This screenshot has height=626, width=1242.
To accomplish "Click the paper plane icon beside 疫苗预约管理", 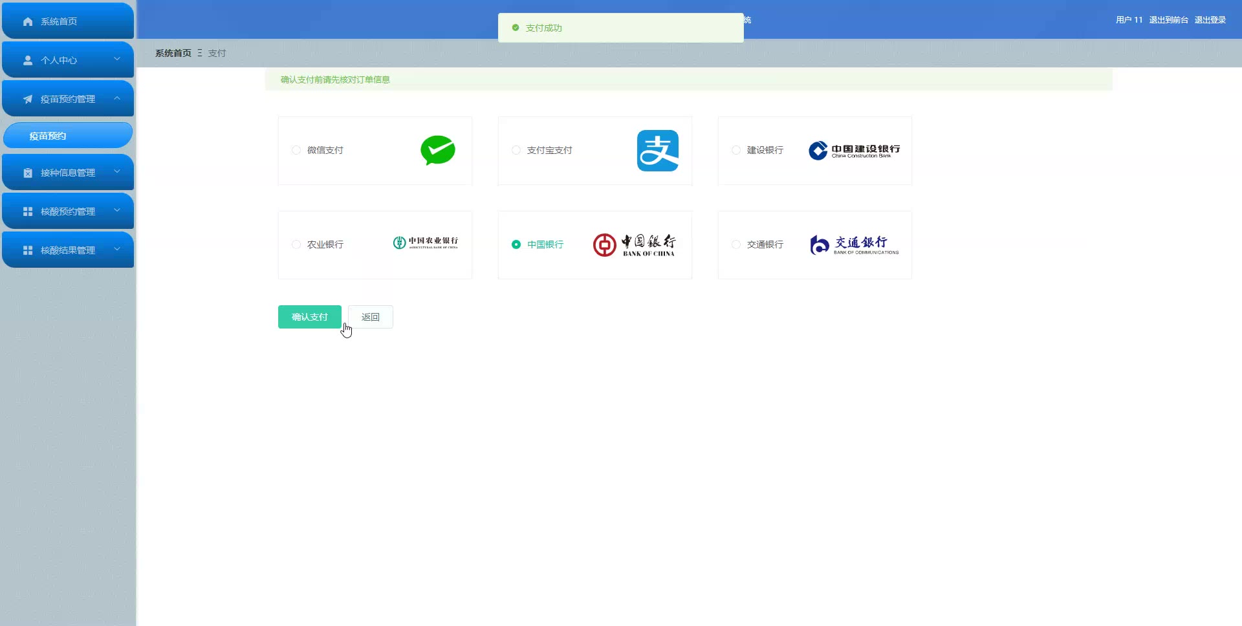I will 28,99.
